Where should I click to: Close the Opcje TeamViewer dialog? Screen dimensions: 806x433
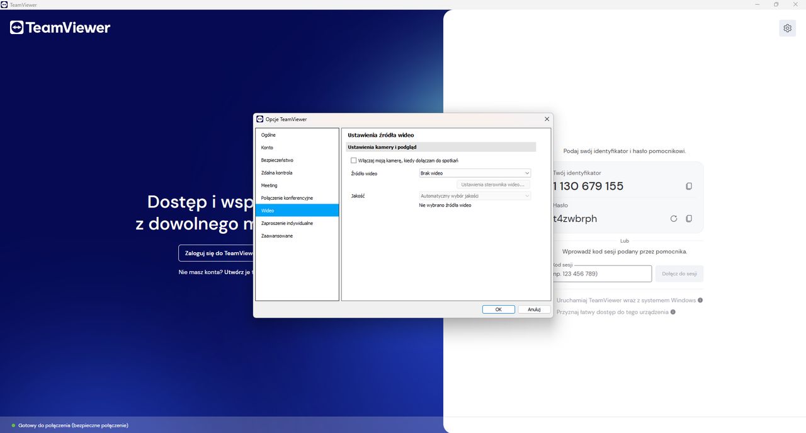(x=547, y=119)
